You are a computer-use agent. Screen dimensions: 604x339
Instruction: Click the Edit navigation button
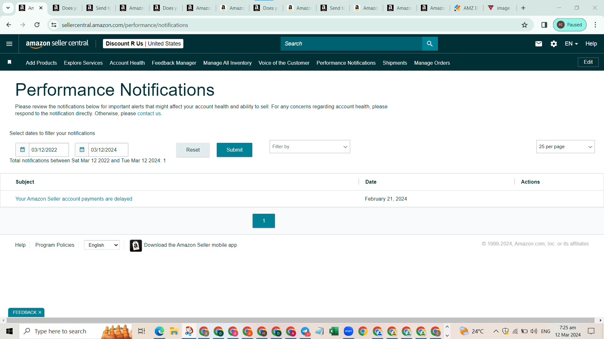(588, 62)
